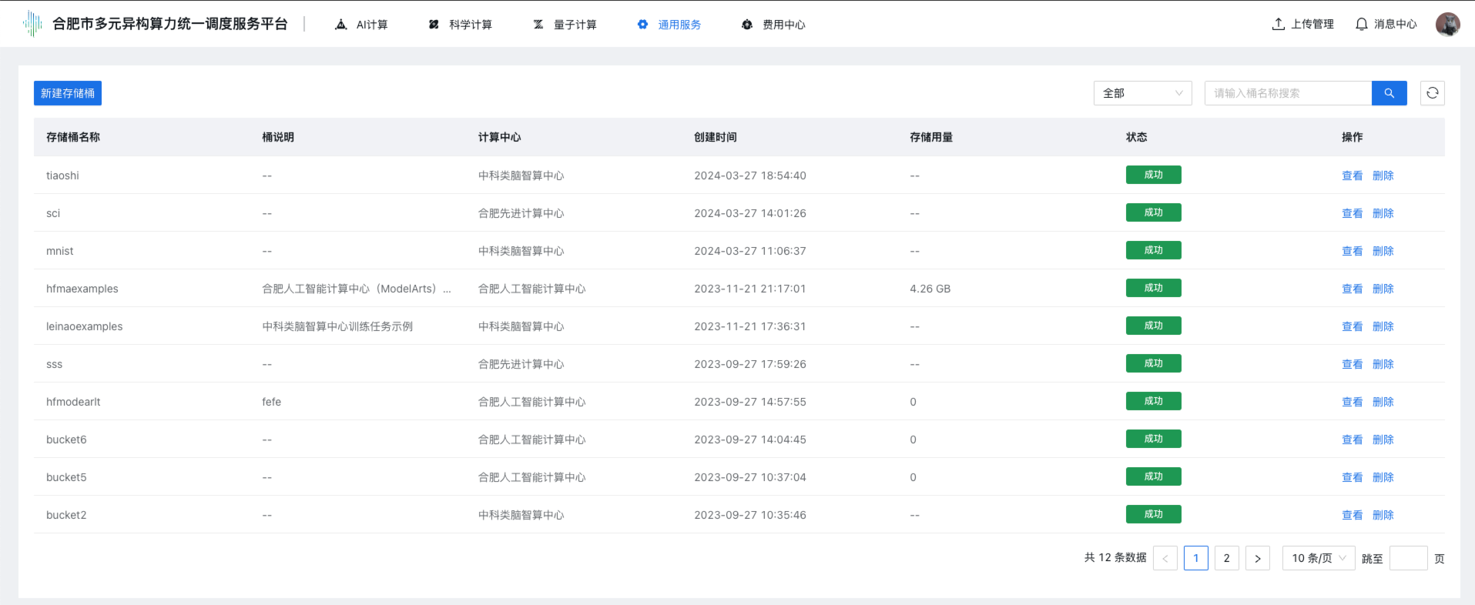This screenshot has width=1475, height=605.
Task: Open the AI计算 menu
Action: click(x=361, y=25)
